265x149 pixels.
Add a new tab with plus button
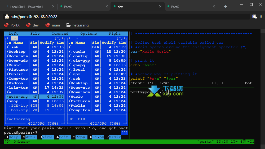coord(226,6)
